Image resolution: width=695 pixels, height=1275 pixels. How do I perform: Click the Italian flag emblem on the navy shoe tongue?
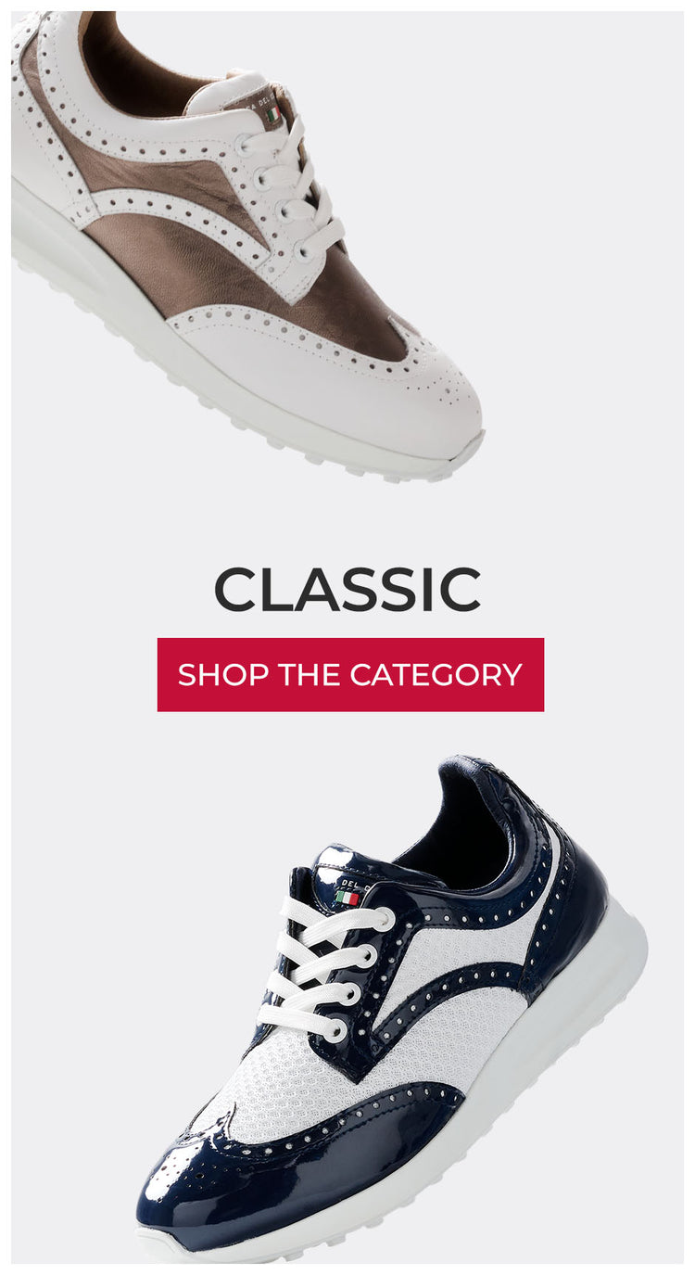[x=347, y=898]
